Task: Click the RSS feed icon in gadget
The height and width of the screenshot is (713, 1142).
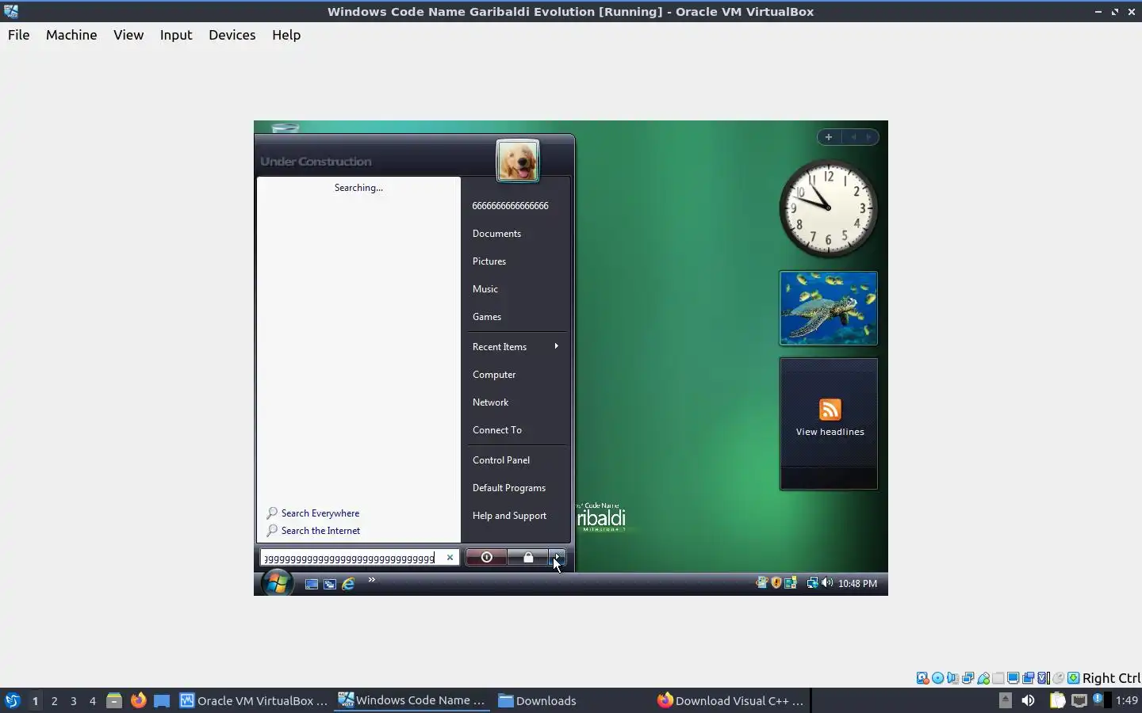Action: click(x=830, y=410)
